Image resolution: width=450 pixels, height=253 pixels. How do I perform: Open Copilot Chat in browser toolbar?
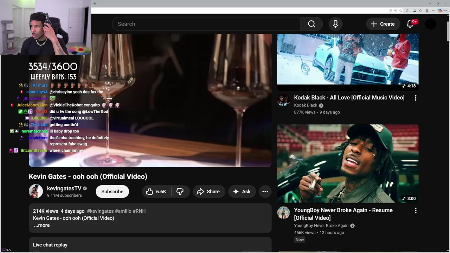coord(443,11)
